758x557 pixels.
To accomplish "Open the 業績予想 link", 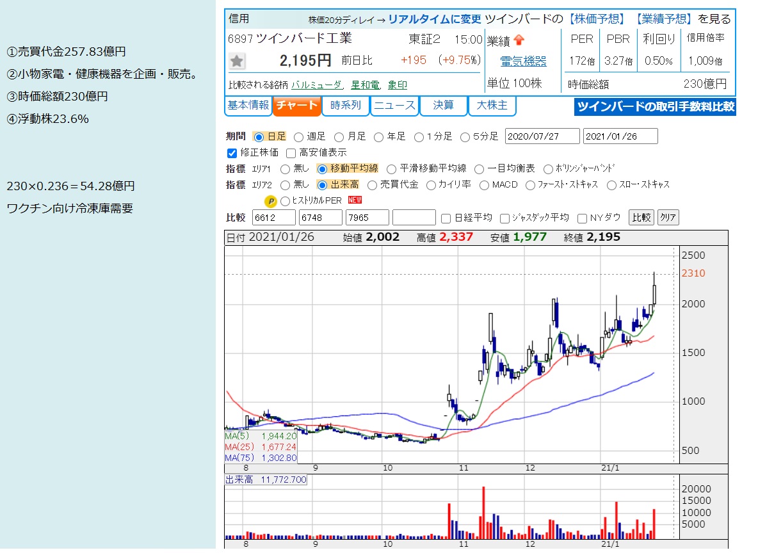I will (665, 19).
